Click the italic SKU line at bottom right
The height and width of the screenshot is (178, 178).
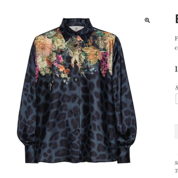point(176,163)
